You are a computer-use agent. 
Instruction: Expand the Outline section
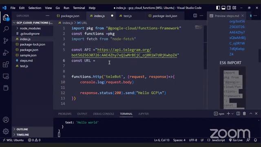coord(33,129)
